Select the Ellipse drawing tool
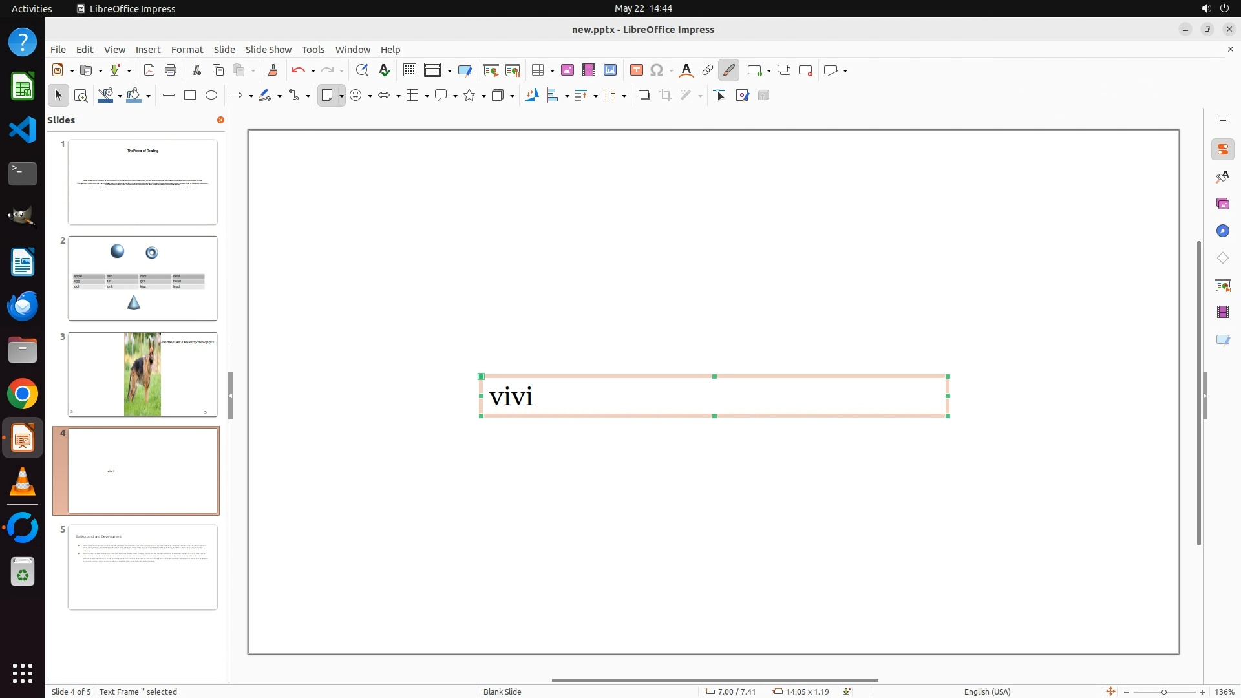 point(211,96)
